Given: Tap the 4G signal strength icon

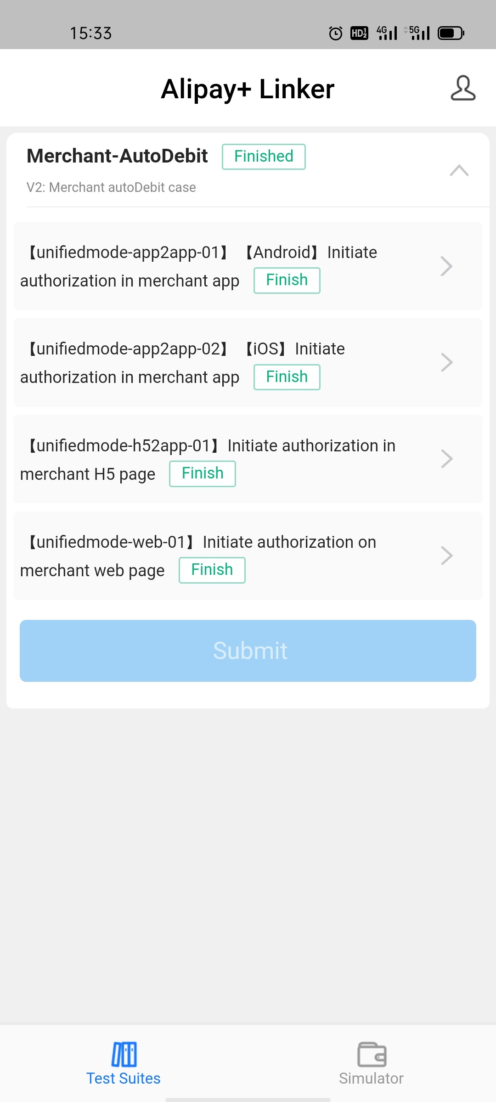Looking at the screenshot, I should [387, 33].
